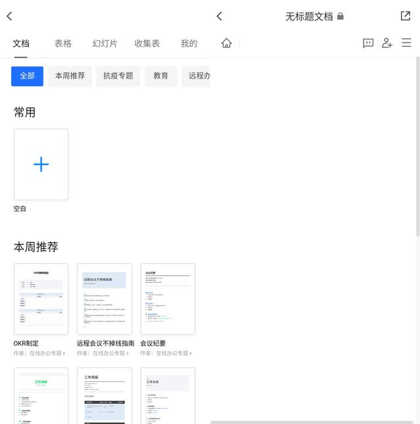This screenshot has height=424, width=420.
Task: Open share/export icon in document header
Action: 405,16
